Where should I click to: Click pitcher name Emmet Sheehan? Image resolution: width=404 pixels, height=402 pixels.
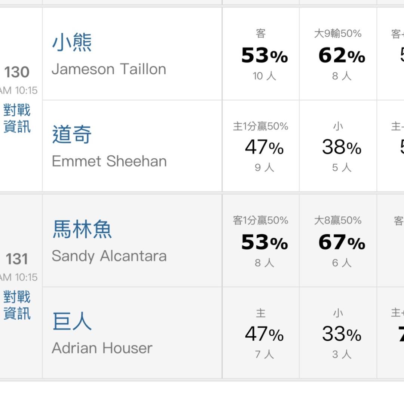109,161
